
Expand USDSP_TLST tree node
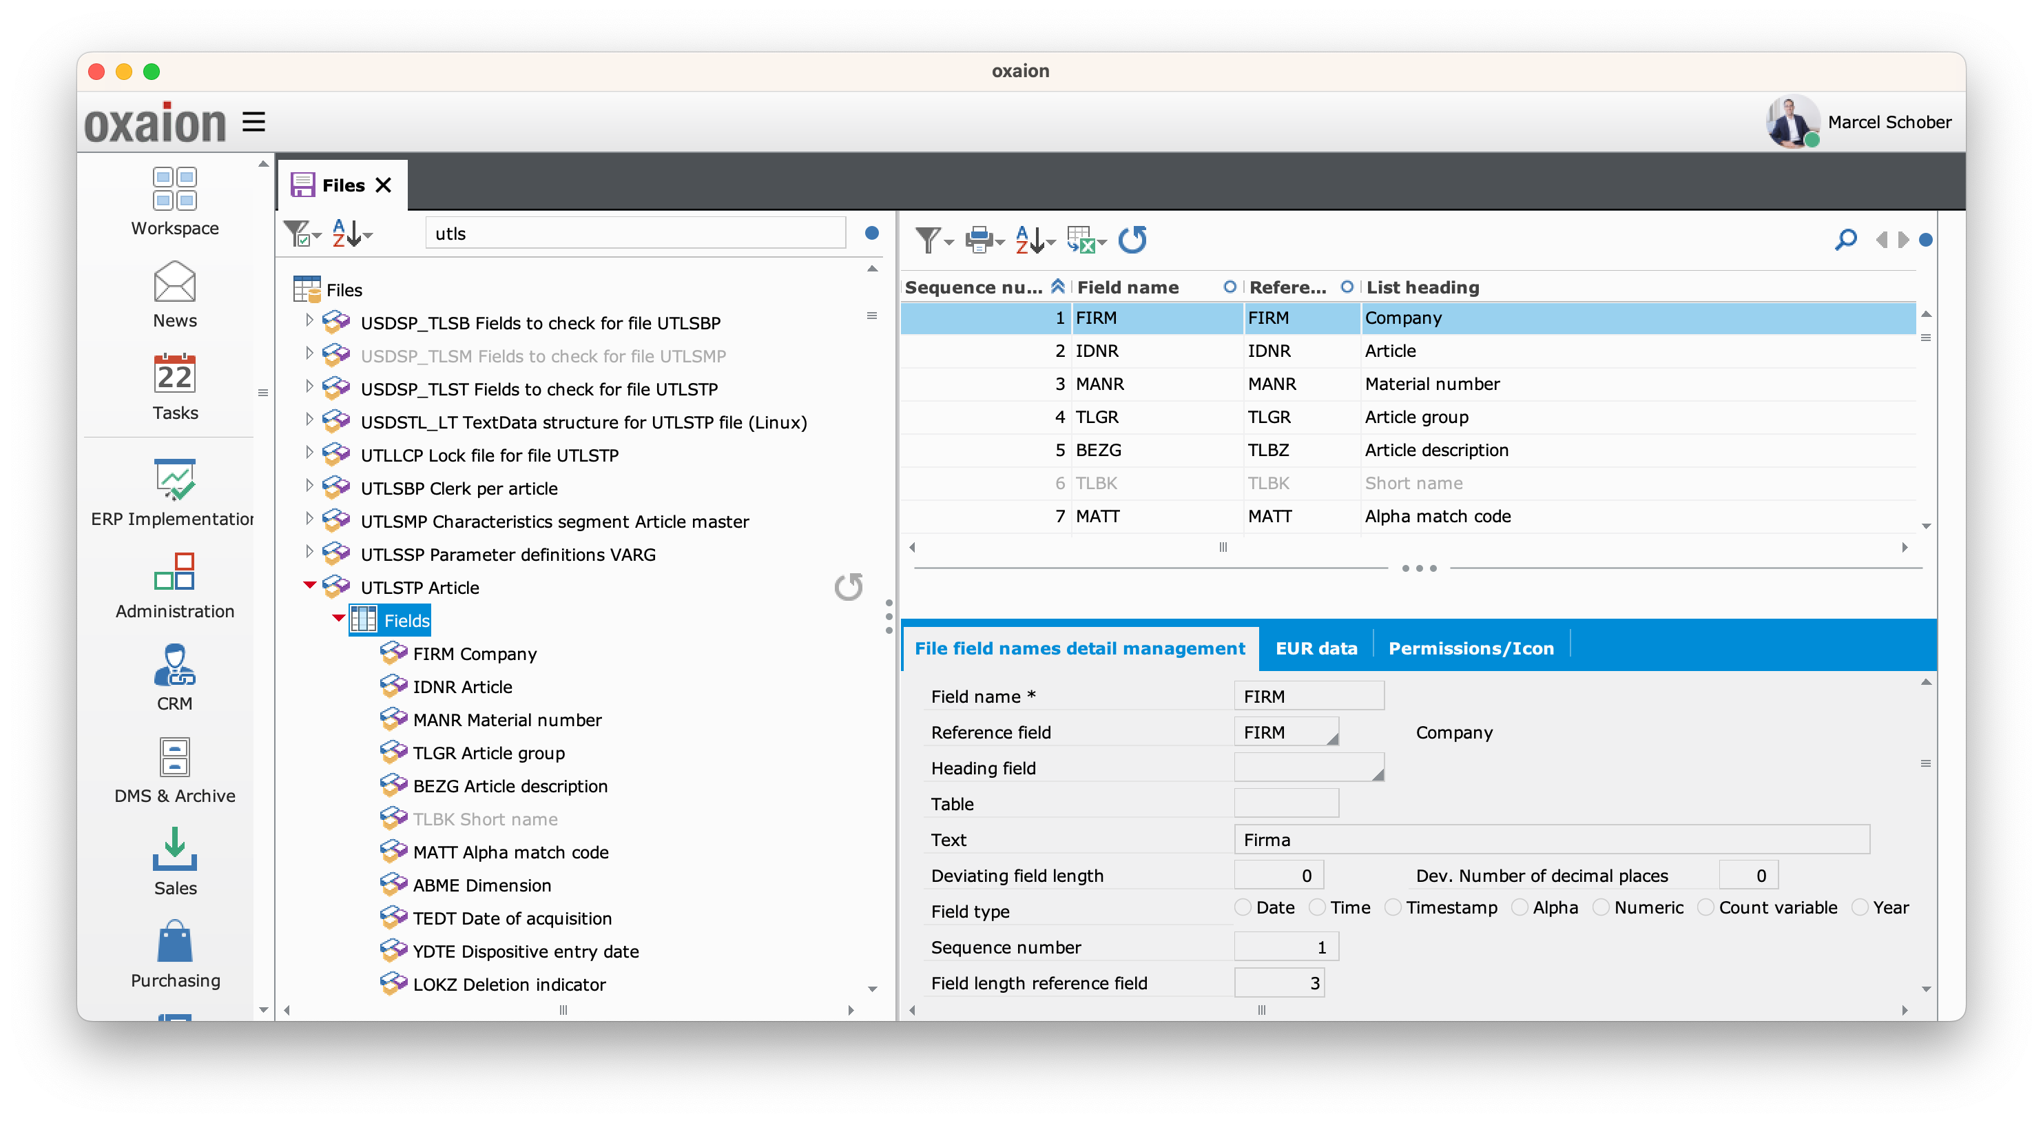pos(309,387)
